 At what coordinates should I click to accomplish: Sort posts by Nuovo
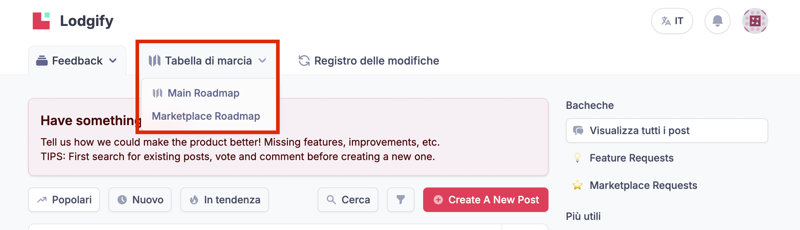tap(140, 200)
